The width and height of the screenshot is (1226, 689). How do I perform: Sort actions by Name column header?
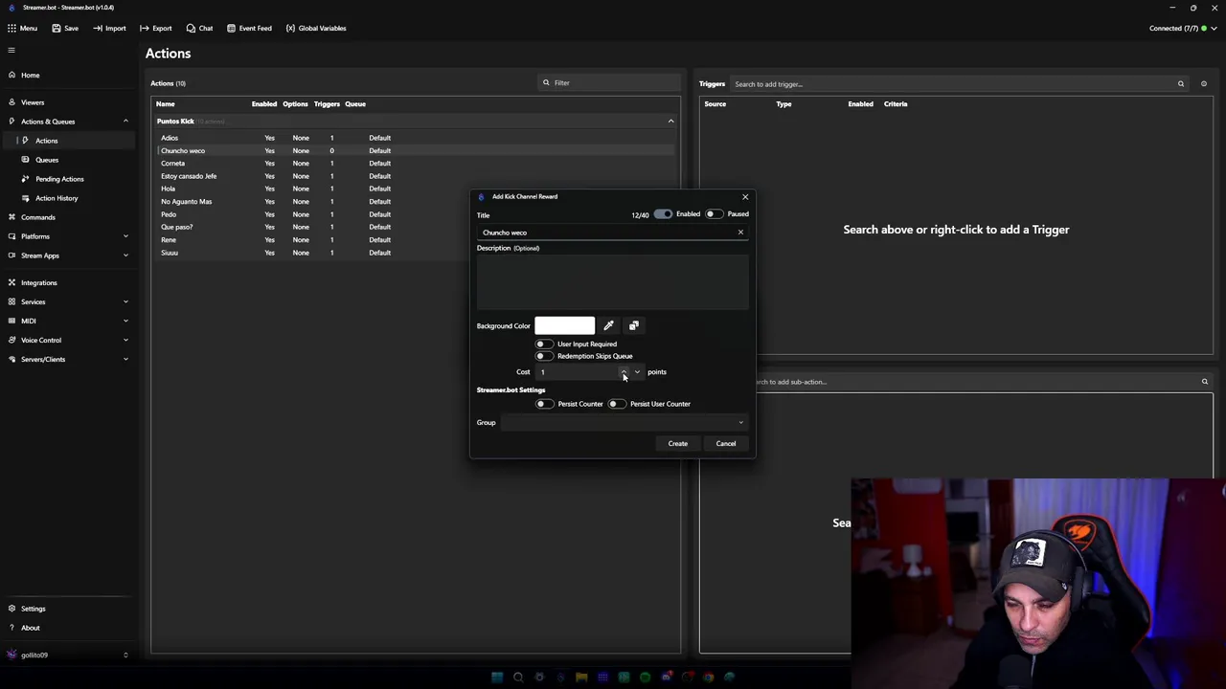click(x=166, y=104)
